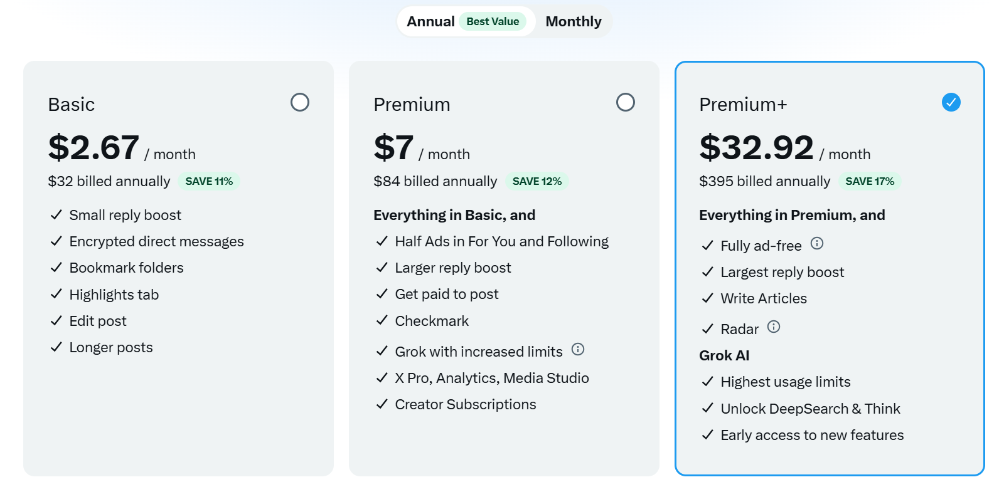Click the "$2.67 / month" price text
This screenshot has height=492, width=1004.
119,149
